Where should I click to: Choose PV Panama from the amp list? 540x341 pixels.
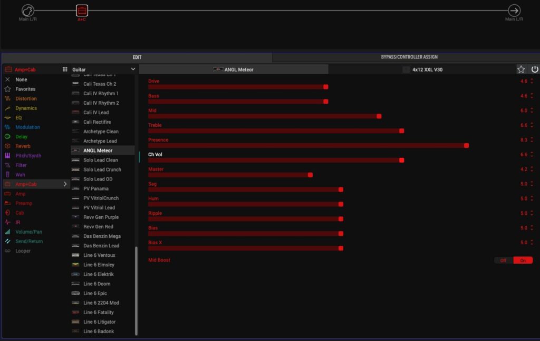pyautogui.click(x=95, y=188)
